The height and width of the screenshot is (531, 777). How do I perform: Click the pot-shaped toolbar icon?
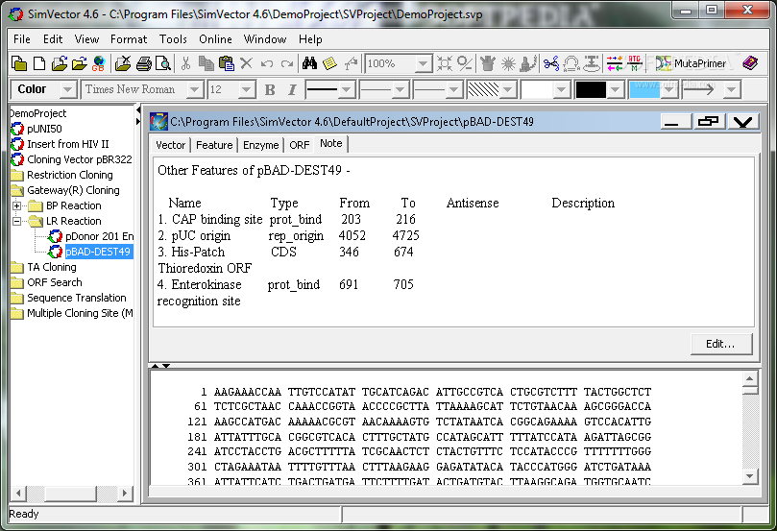488,63
